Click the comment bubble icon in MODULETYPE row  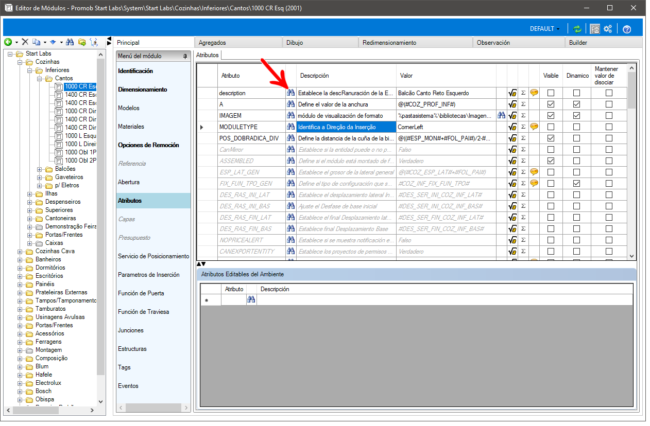click(x=534, y=127)
